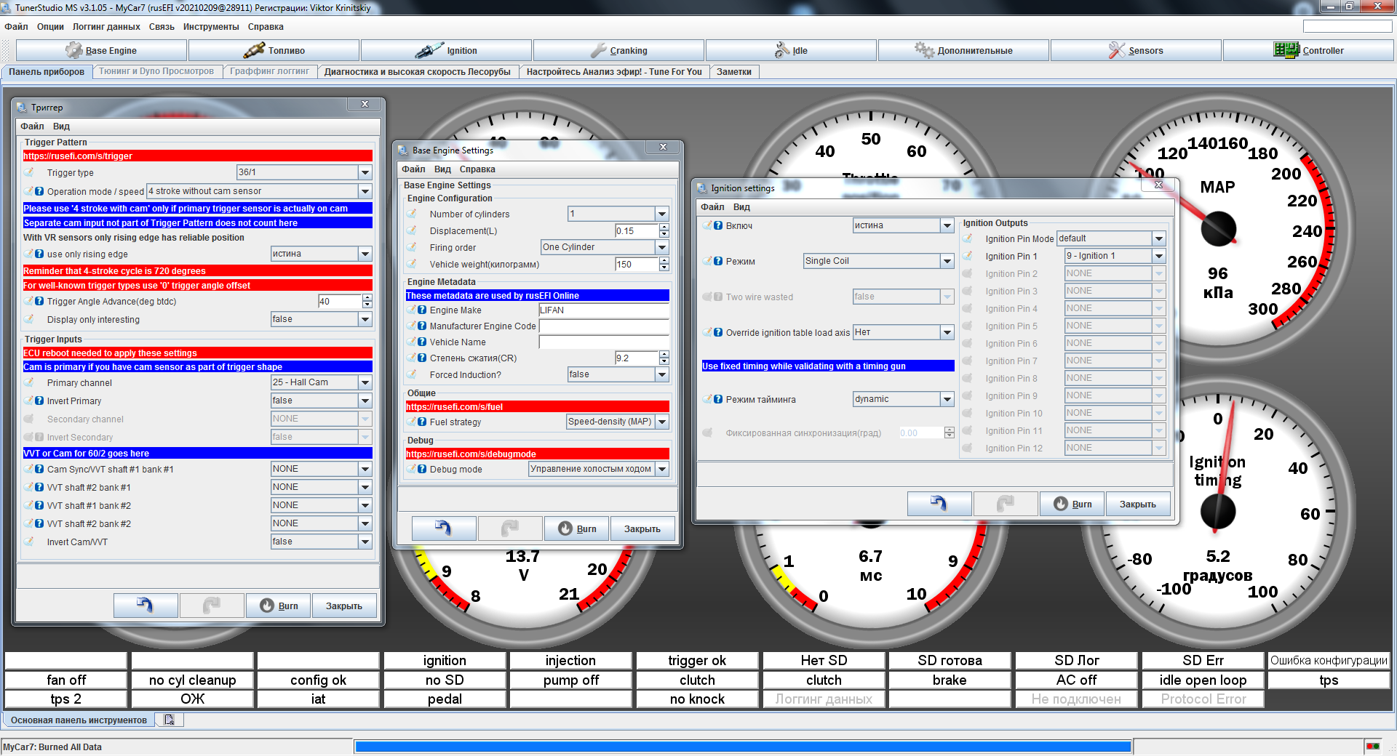1397x756 pixels.
Task: Switch to Заметки tab
Action: click(734, 71)
